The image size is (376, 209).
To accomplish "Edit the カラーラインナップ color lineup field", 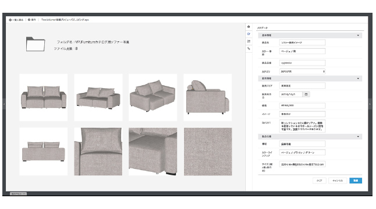I will point(302,153).
